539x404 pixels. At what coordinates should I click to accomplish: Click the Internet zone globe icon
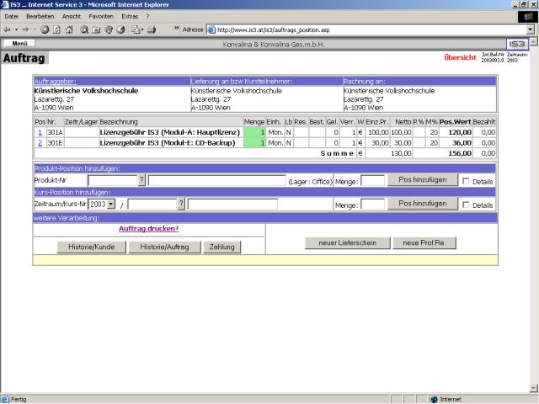point(435,399)
